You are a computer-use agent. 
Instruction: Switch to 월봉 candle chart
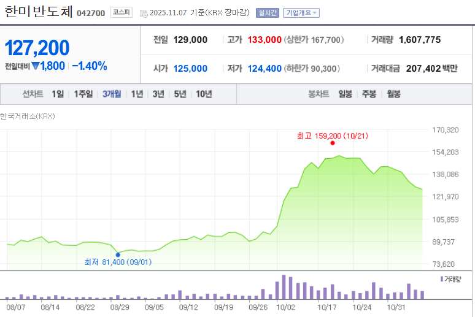[393, 94]
